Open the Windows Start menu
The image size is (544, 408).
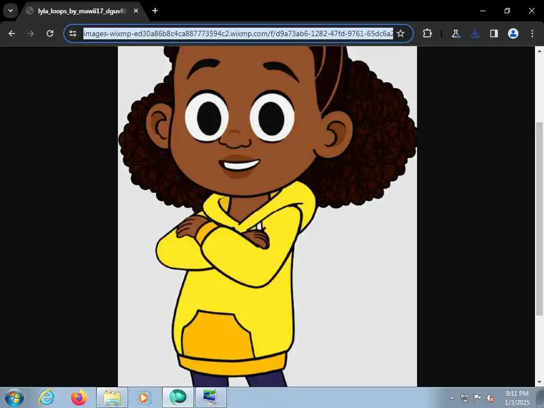14,397
